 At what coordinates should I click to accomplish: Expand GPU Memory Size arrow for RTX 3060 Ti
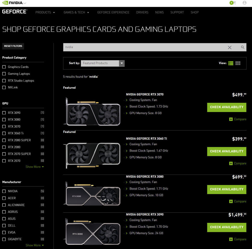click(127, 157)
